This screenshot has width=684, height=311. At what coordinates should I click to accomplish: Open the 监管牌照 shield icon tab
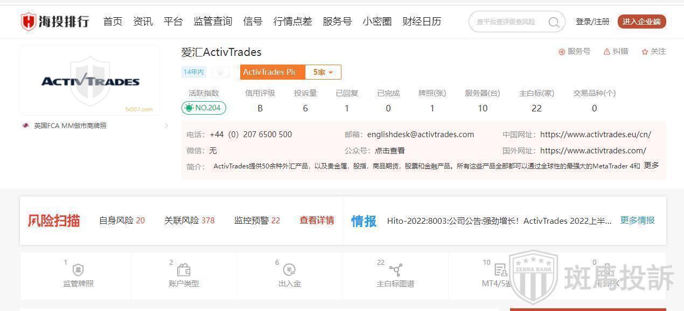click(x=78, y=270)
